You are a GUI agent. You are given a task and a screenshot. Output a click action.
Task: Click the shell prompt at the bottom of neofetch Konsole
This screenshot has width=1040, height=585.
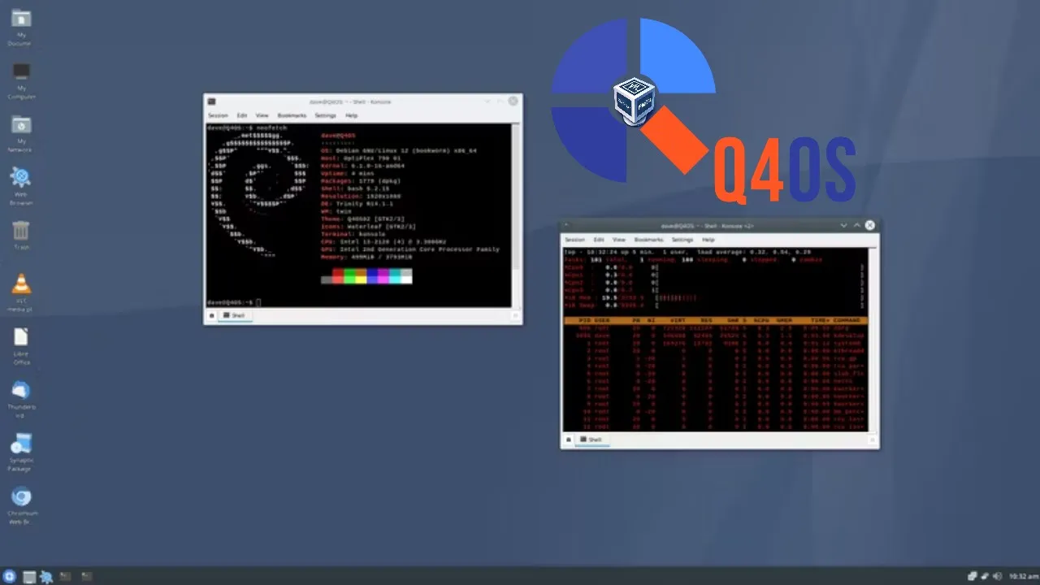pos(232,301)
